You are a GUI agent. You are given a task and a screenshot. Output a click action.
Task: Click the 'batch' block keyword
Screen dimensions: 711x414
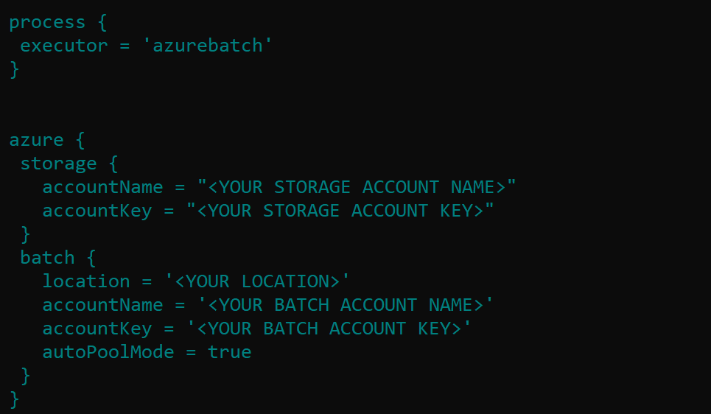(48, 258)
